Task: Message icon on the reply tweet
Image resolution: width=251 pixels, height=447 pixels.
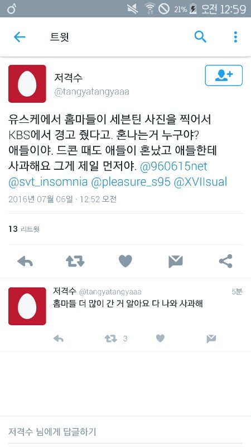Action: point(211,339)
